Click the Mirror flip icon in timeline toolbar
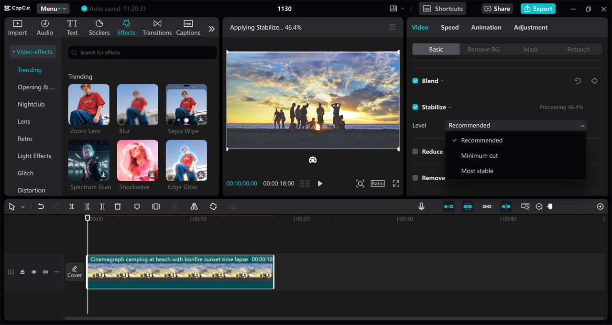Viewport: 612px width, 325px height. tap(194, 206)
